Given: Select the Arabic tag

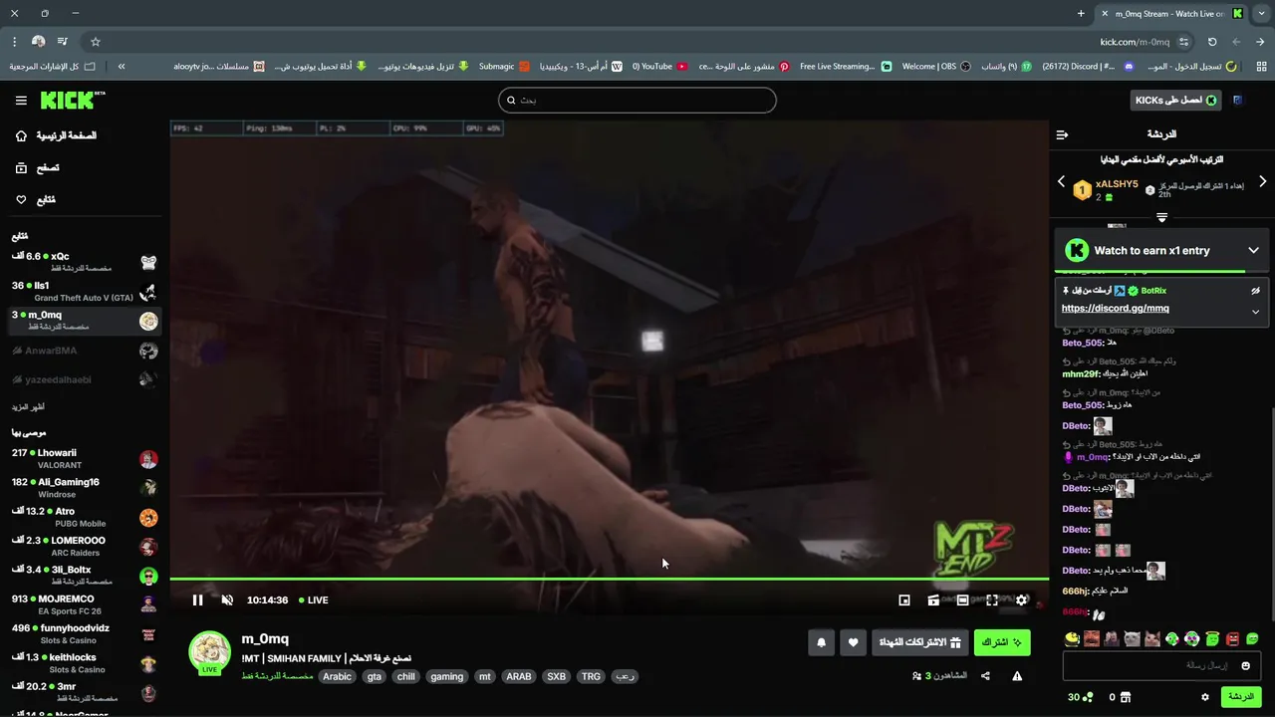Looking at the screenshot, I should [x=337, y=676].
